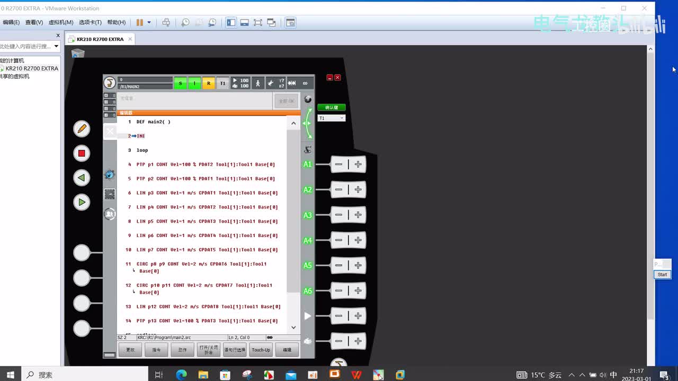
Task: Open the 虚拟机(M) menu
Action: click(x=61, y=22)
